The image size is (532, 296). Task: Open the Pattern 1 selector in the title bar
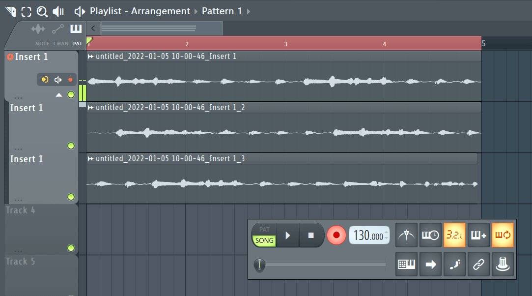point(222,11)
